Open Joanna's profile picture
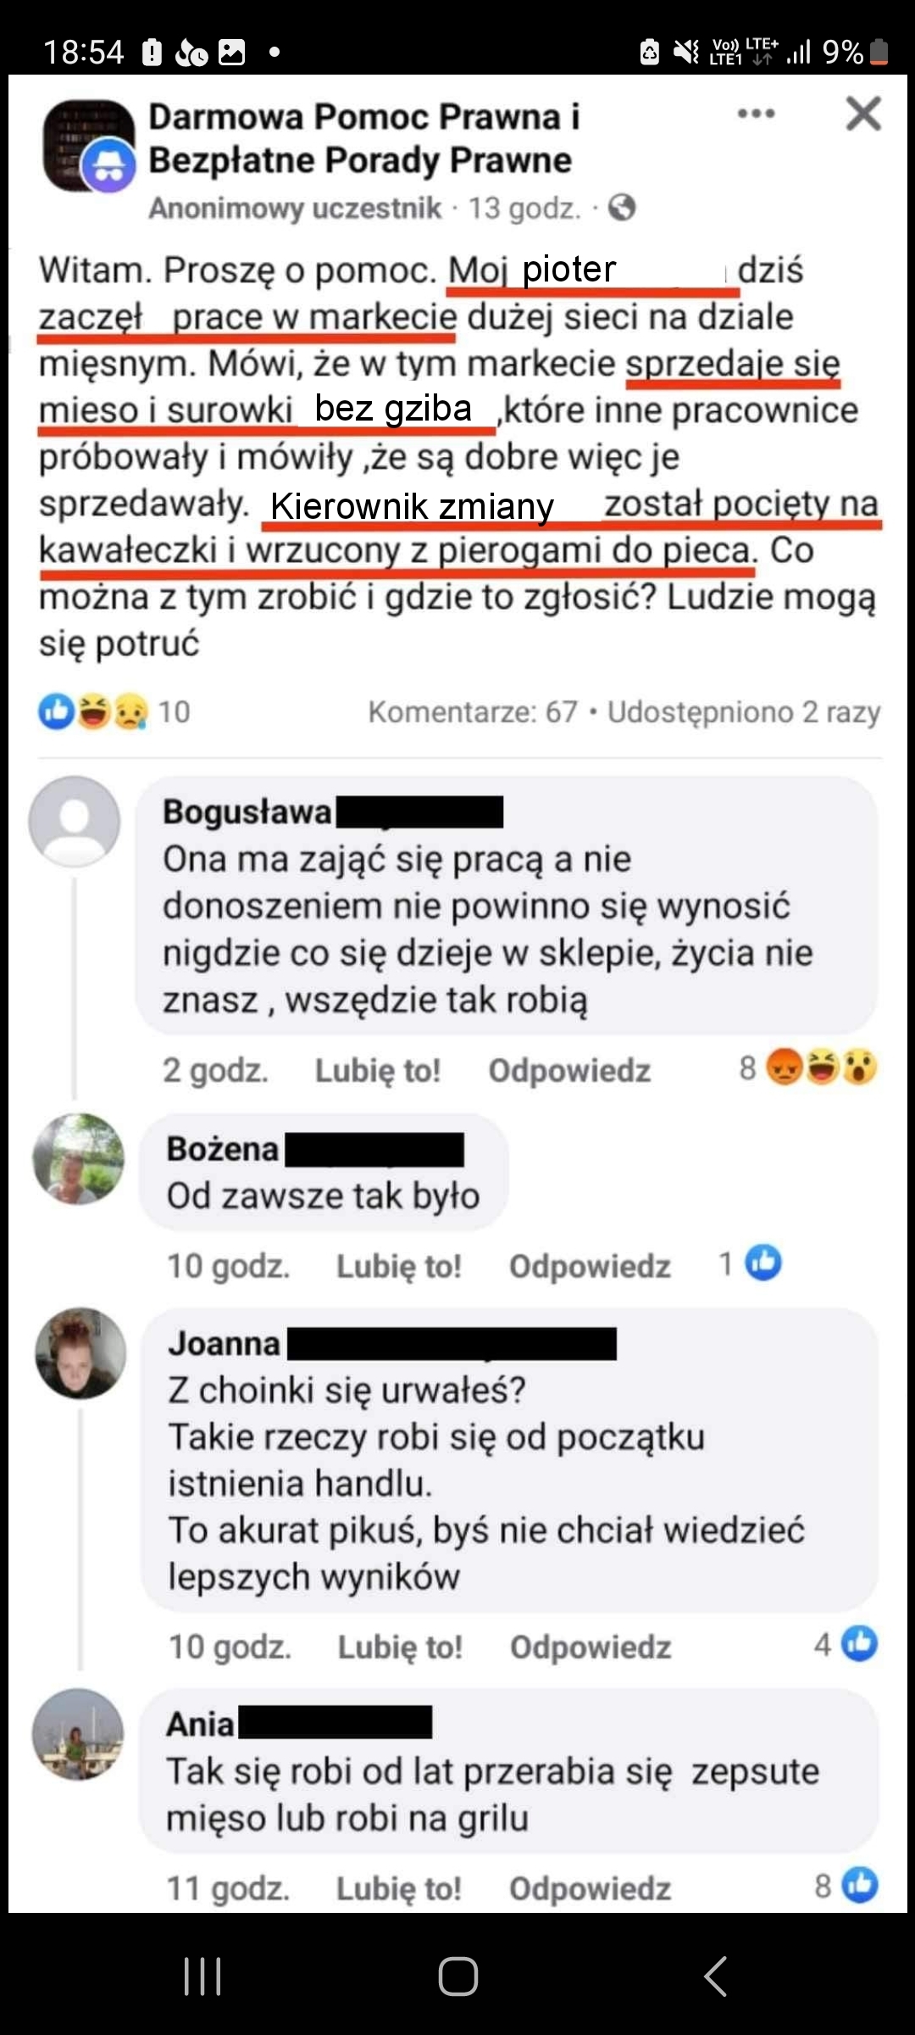915x2035 pixels. click(80, 1352)
